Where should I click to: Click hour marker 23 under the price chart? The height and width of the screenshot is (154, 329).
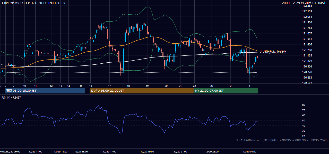click(212, 86)
